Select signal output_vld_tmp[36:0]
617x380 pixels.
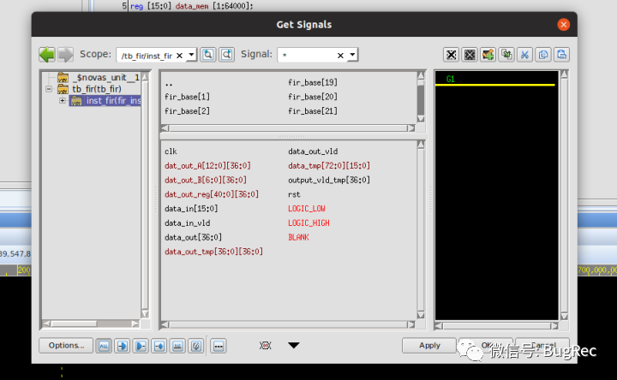(x=329, y=180)
